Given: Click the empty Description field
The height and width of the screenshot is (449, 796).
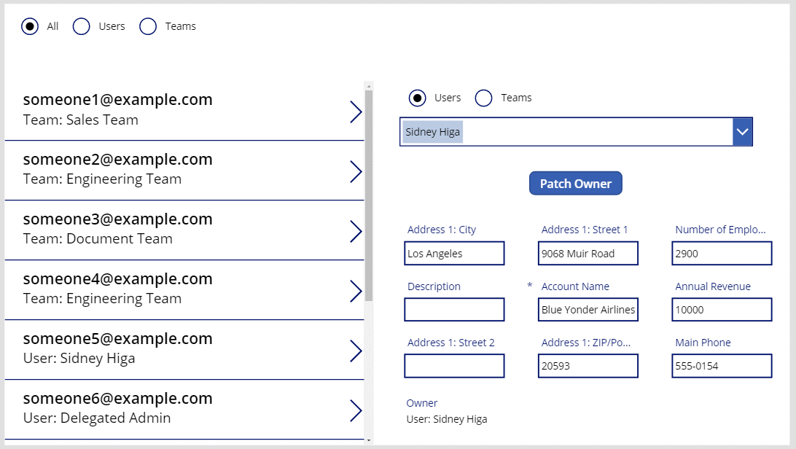Looking at the screenshot, I should [x=454, y=310].
